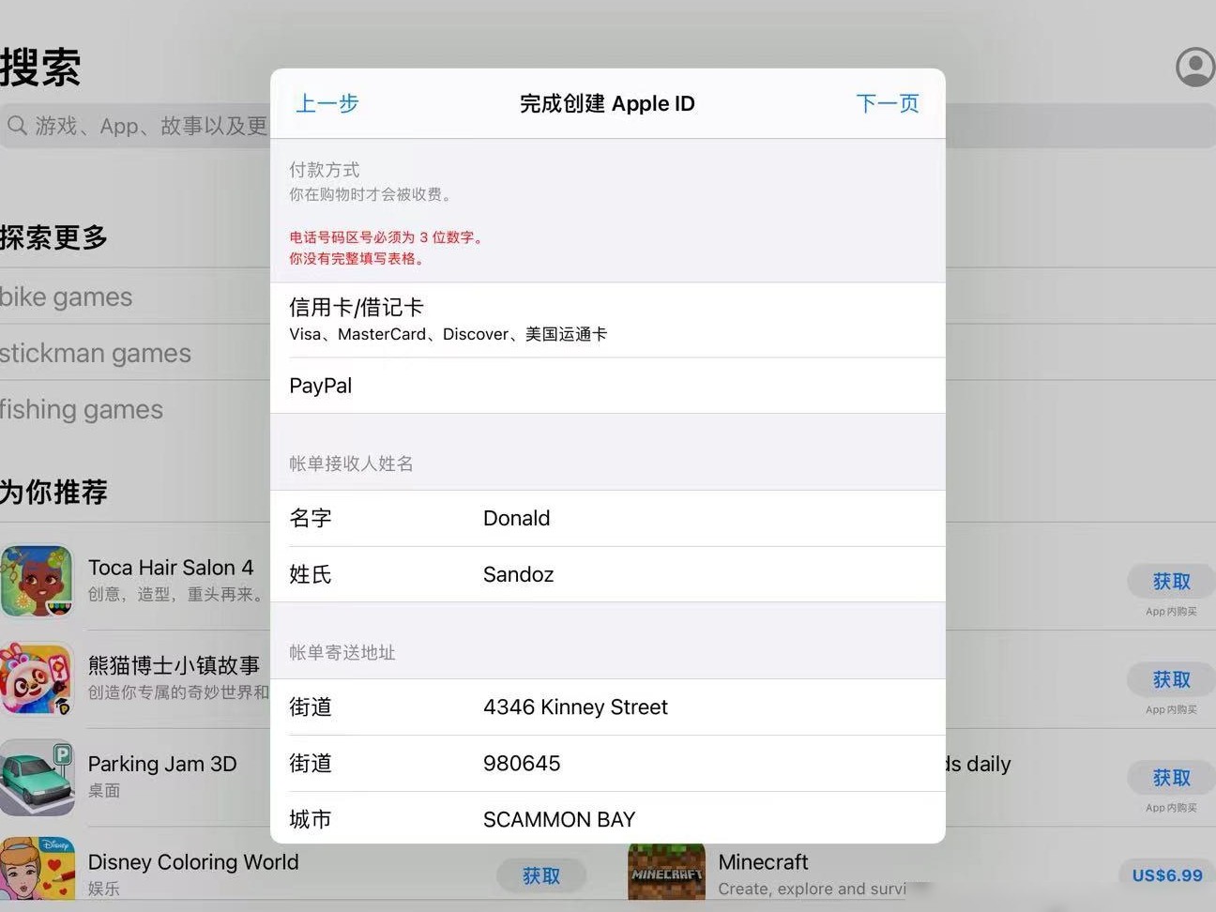Image resolution: width=1216 pixels, height=912 pixels.
Task: Open Parking Jam 3D app icon
Action: (x=37, y=777)
